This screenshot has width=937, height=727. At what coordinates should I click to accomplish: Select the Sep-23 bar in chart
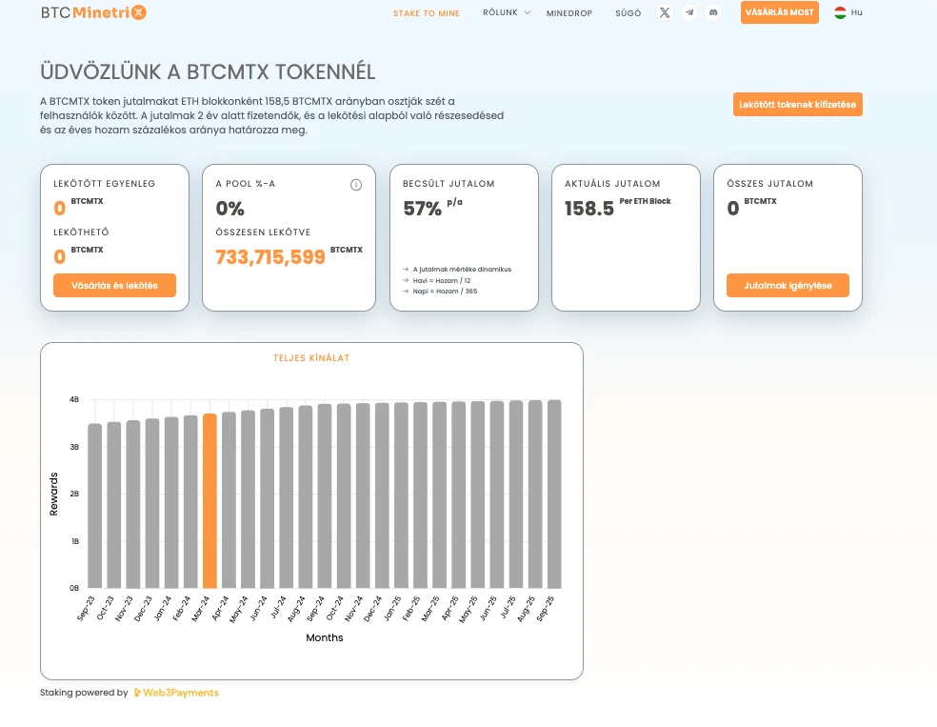pyautogui.click(x=95, y=506)
